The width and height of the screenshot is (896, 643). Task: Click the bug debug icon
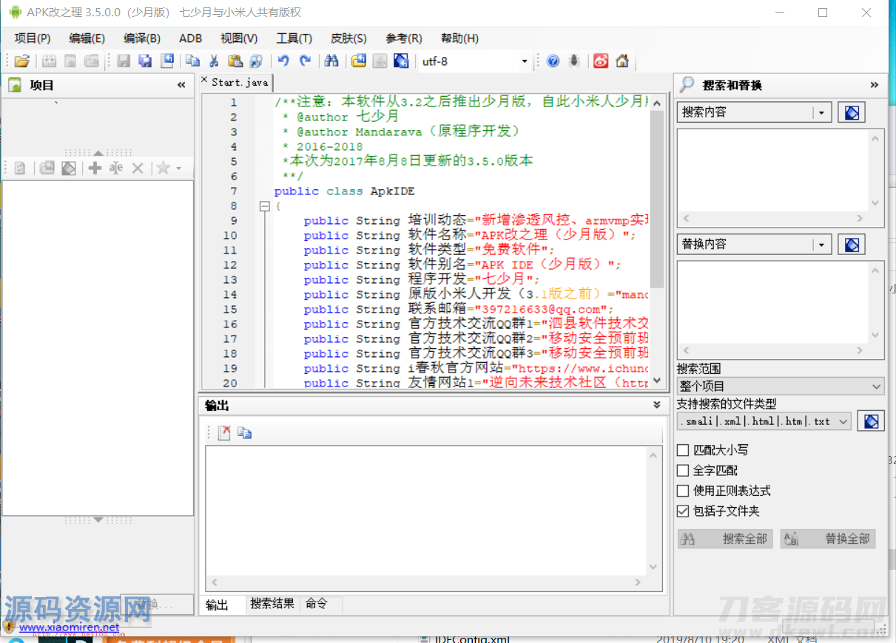(574, 61)
